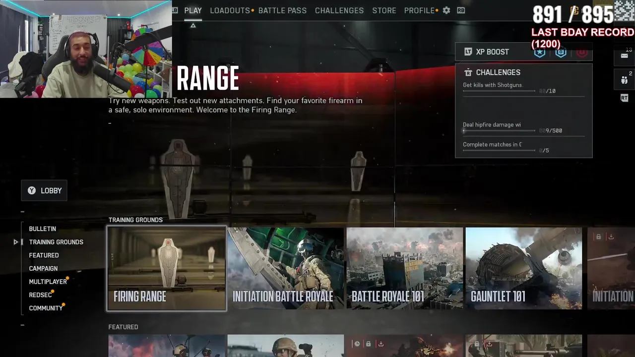Jump to TRAINING GROUNDS section
Viewport: 635px width, 357px height.
tap(56, 242)
